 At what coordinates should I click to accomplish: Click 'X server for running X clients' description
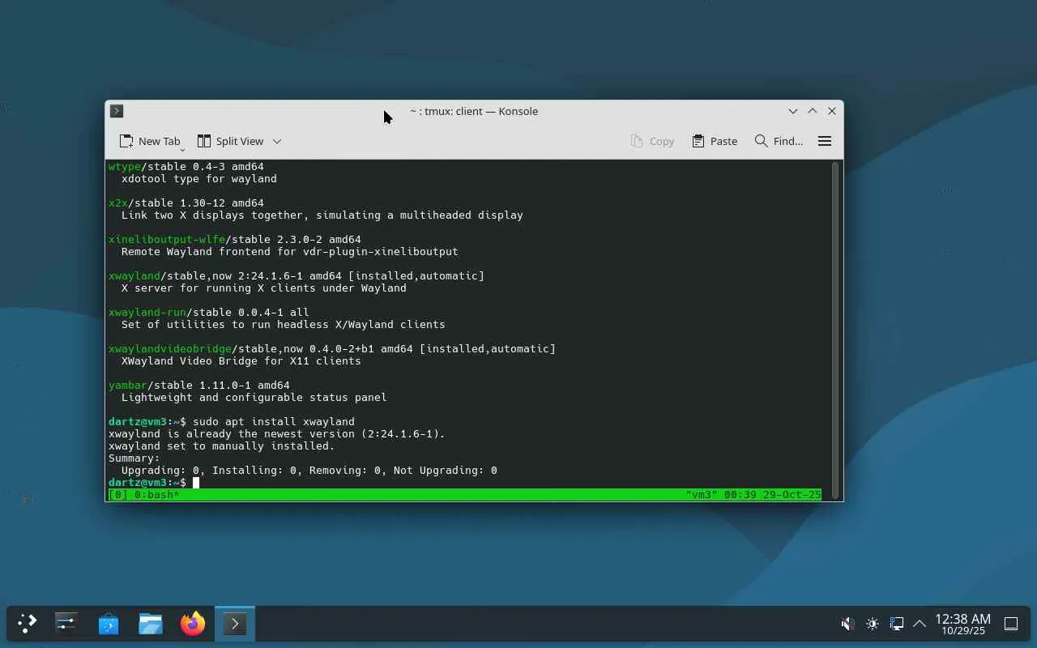click(264, 288)
